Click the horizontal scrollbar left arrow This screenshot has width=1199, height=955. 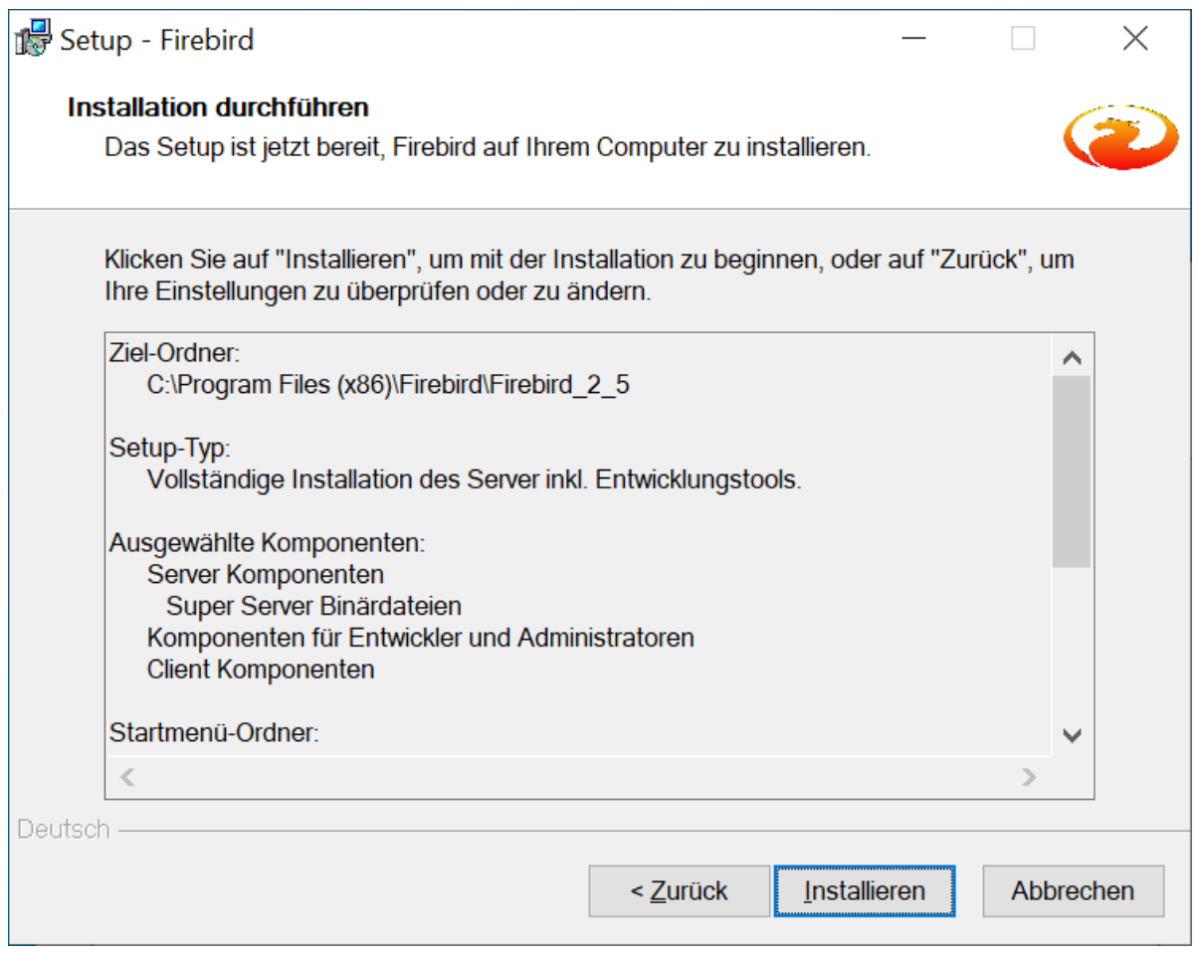126,776
